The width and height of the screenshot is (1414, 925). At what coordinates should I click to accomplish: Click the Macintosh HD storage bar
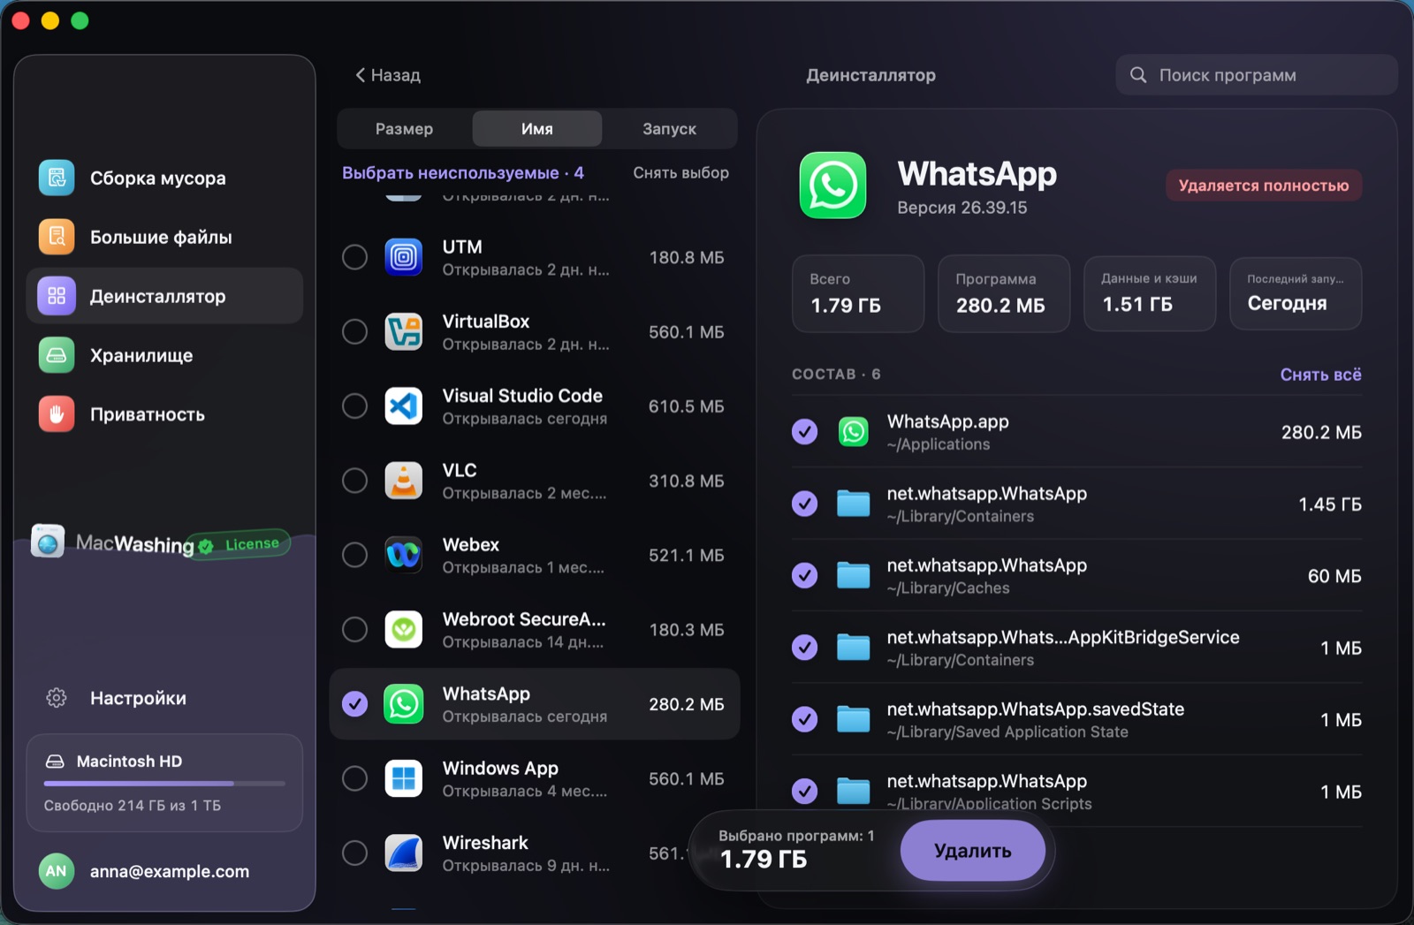164,783
